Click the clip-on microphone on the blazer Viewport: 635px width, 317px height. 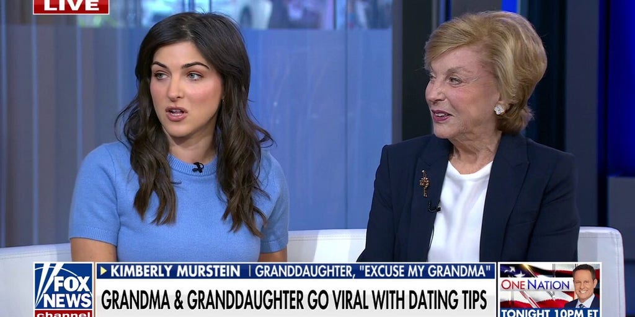click(433, 208)
